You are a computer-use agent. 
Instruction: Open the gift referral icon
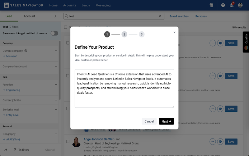pos(211,5)
